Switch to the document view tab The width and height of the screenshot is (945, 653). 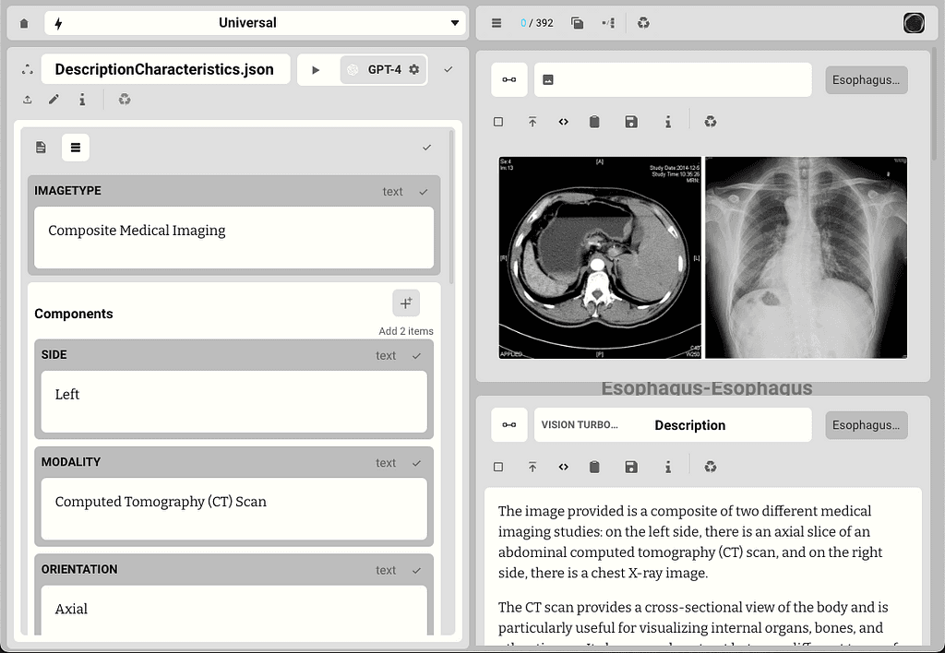tap(41, 147)
